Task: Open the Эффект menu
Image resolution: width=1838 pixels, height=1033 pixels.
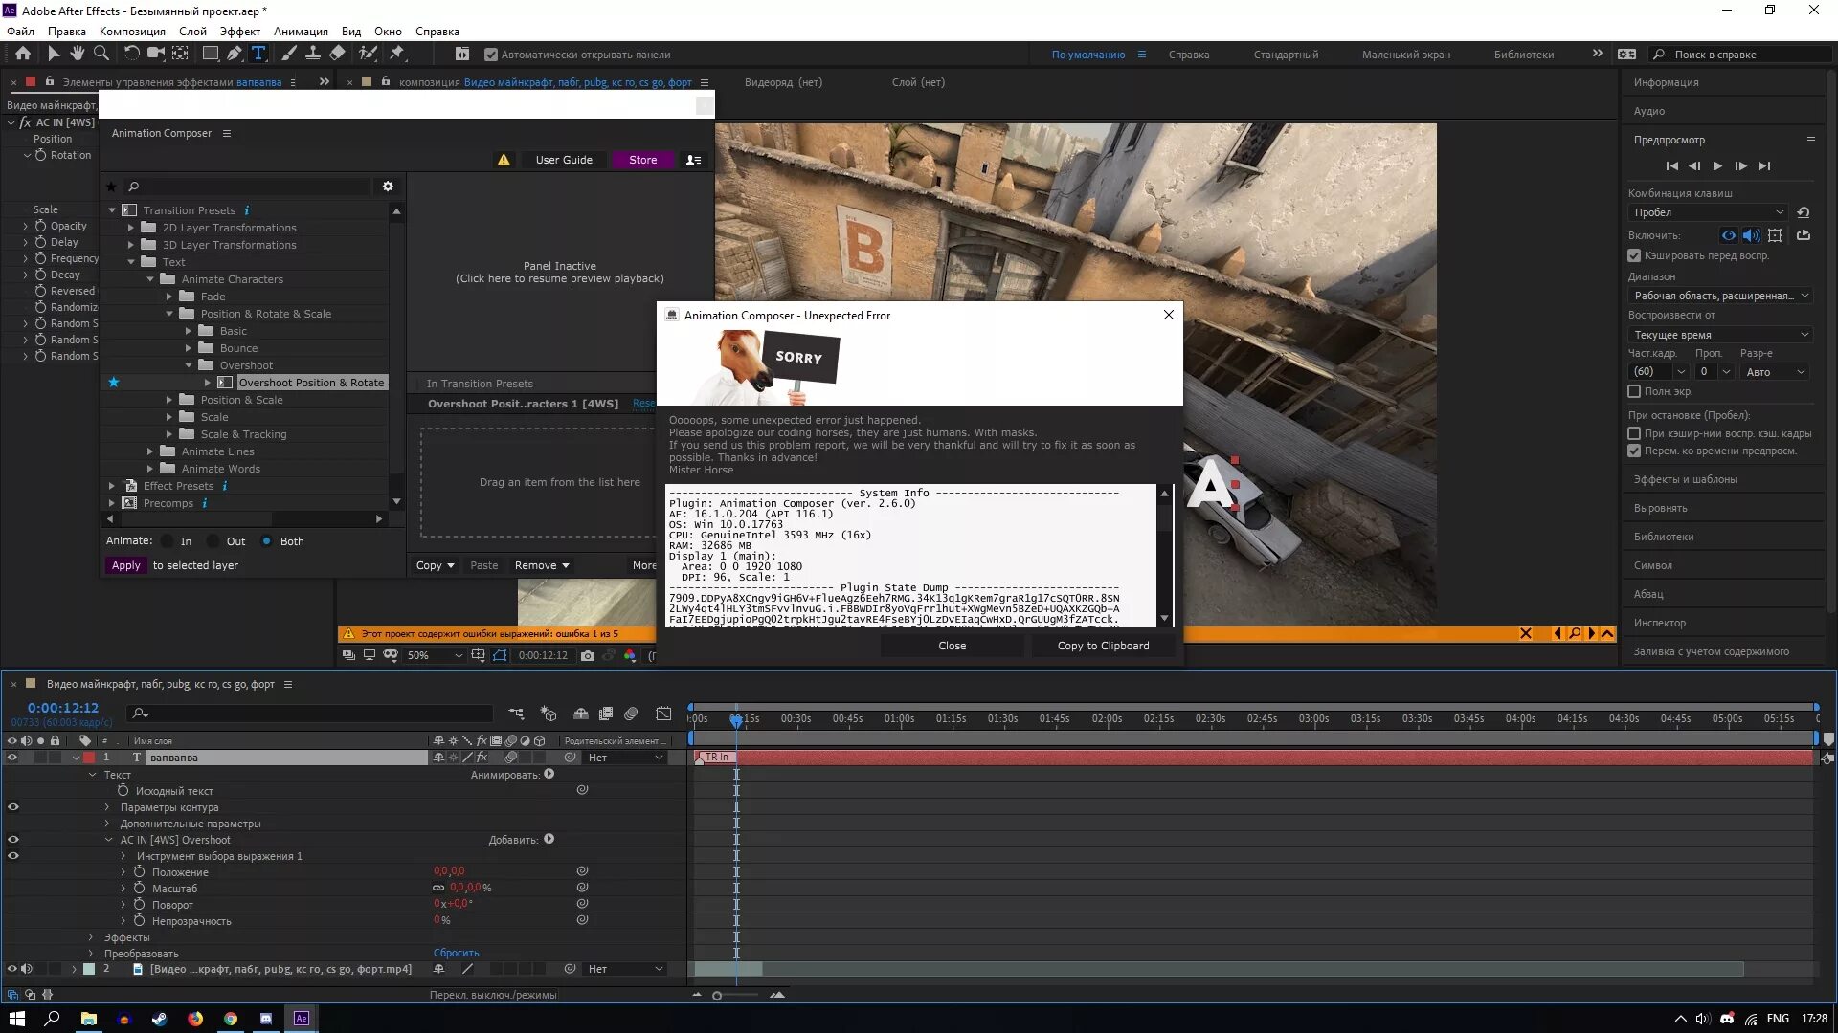Action: tap(240, 31)
